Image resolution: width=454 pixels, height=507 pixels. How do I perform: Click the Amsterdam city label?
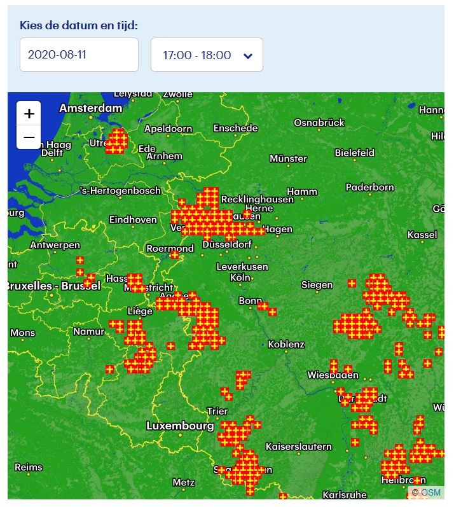click(91, 108)
